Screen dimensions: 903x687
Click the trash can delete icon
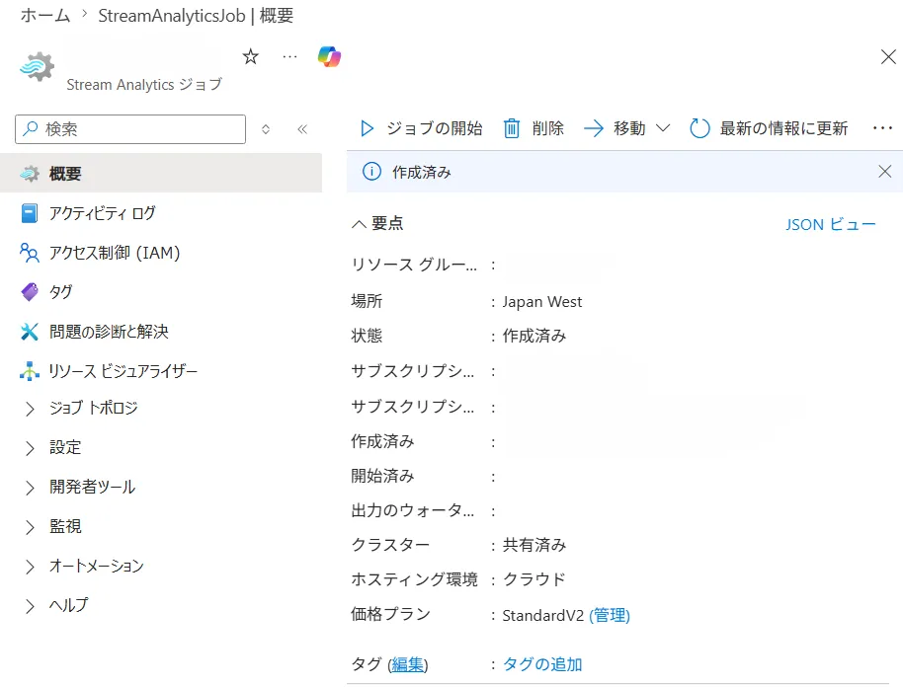pyautogui.click(x=512, y=127)
